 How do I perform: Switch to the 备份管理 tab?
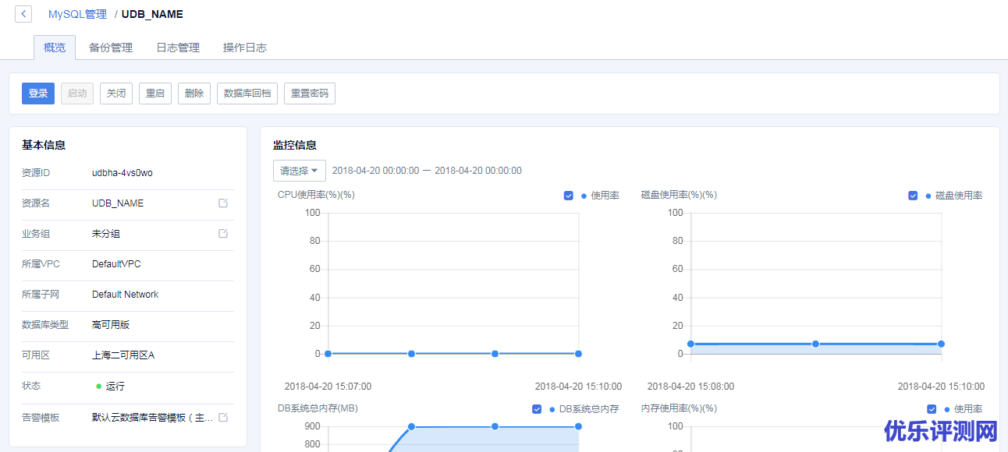[x=111, y=48]
